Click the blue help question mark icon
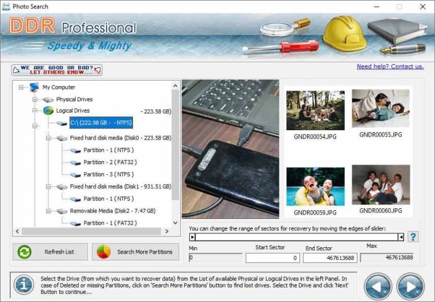Screen dimensions: 435x302 point(413,237)
